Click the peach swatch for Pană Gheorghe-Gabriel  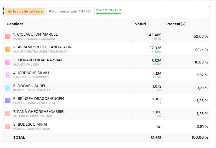coord(8,114)
